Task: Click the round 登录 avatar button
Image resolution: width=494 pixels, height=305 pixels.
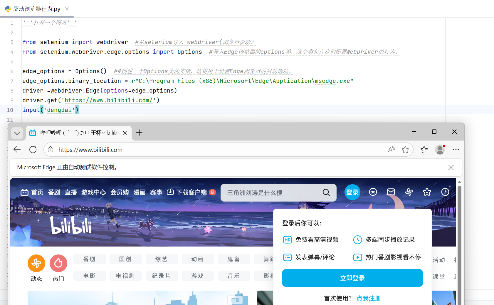Action: point(352,192)
